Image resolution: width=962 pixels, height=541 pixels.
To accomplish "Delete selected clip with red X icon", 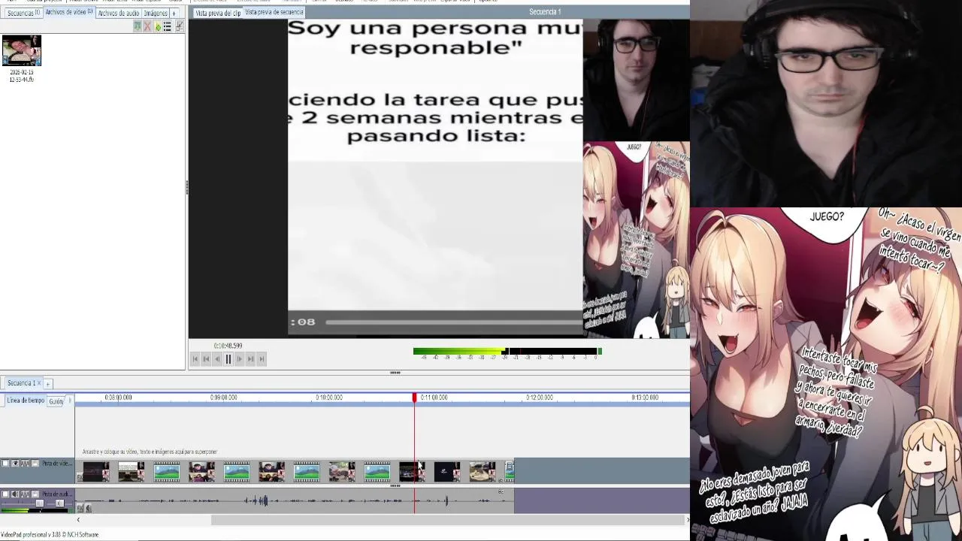I will click(147, 26).
